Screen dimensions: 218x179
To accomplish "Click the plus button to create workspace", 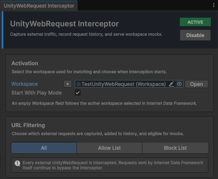I will click(x=68, y=84).
